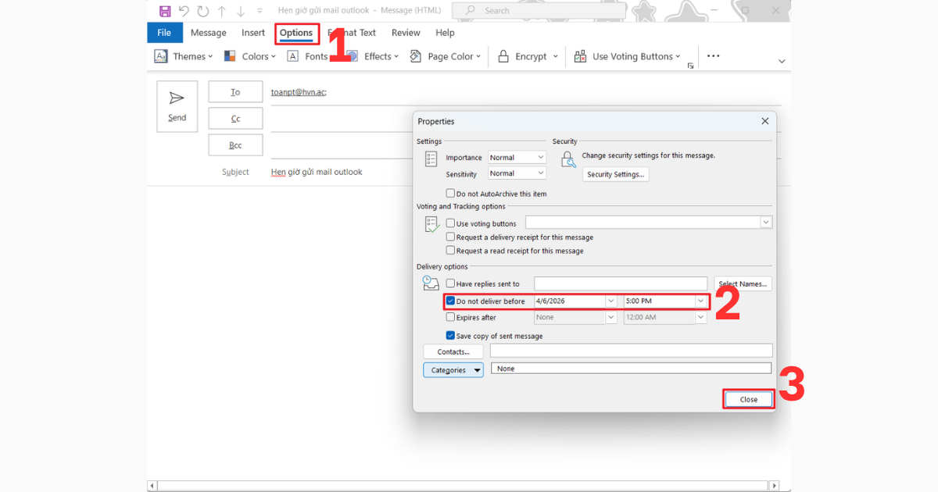Click the contacts text field
938x492 pixels.
tap(632, 351)
